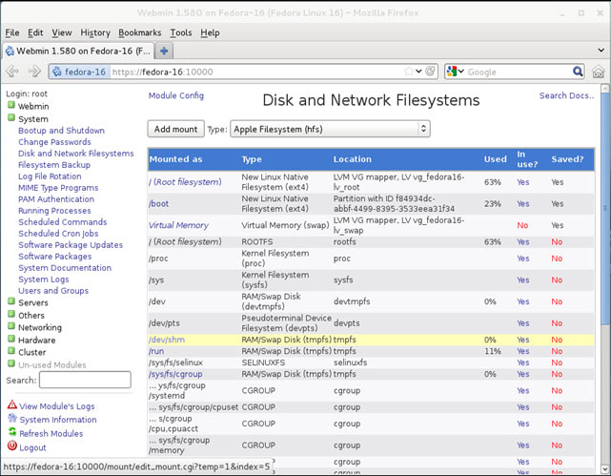This screenshot has height=476, width=611.
Task: Click the browser back arrow icon
Action: click(x=12, y=72)
